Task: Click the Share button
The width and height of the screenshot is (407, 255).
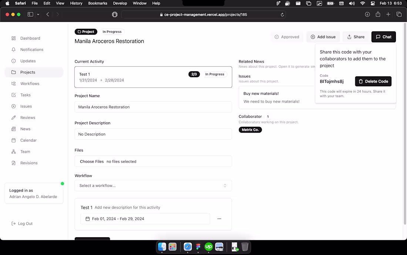Action: pos(356,37)
